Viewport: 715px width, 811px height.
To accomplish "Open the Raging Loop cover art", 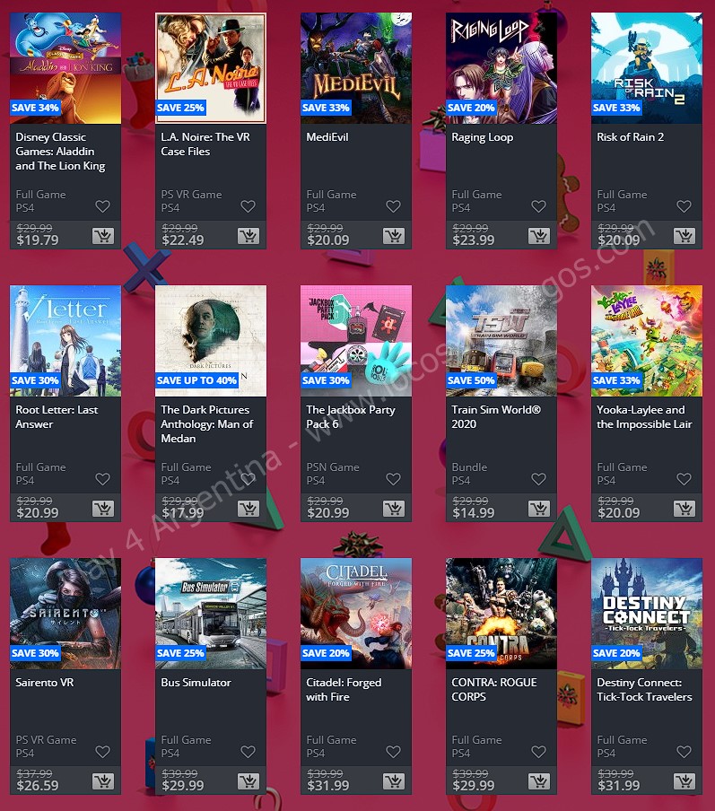I will pos(501,68).
